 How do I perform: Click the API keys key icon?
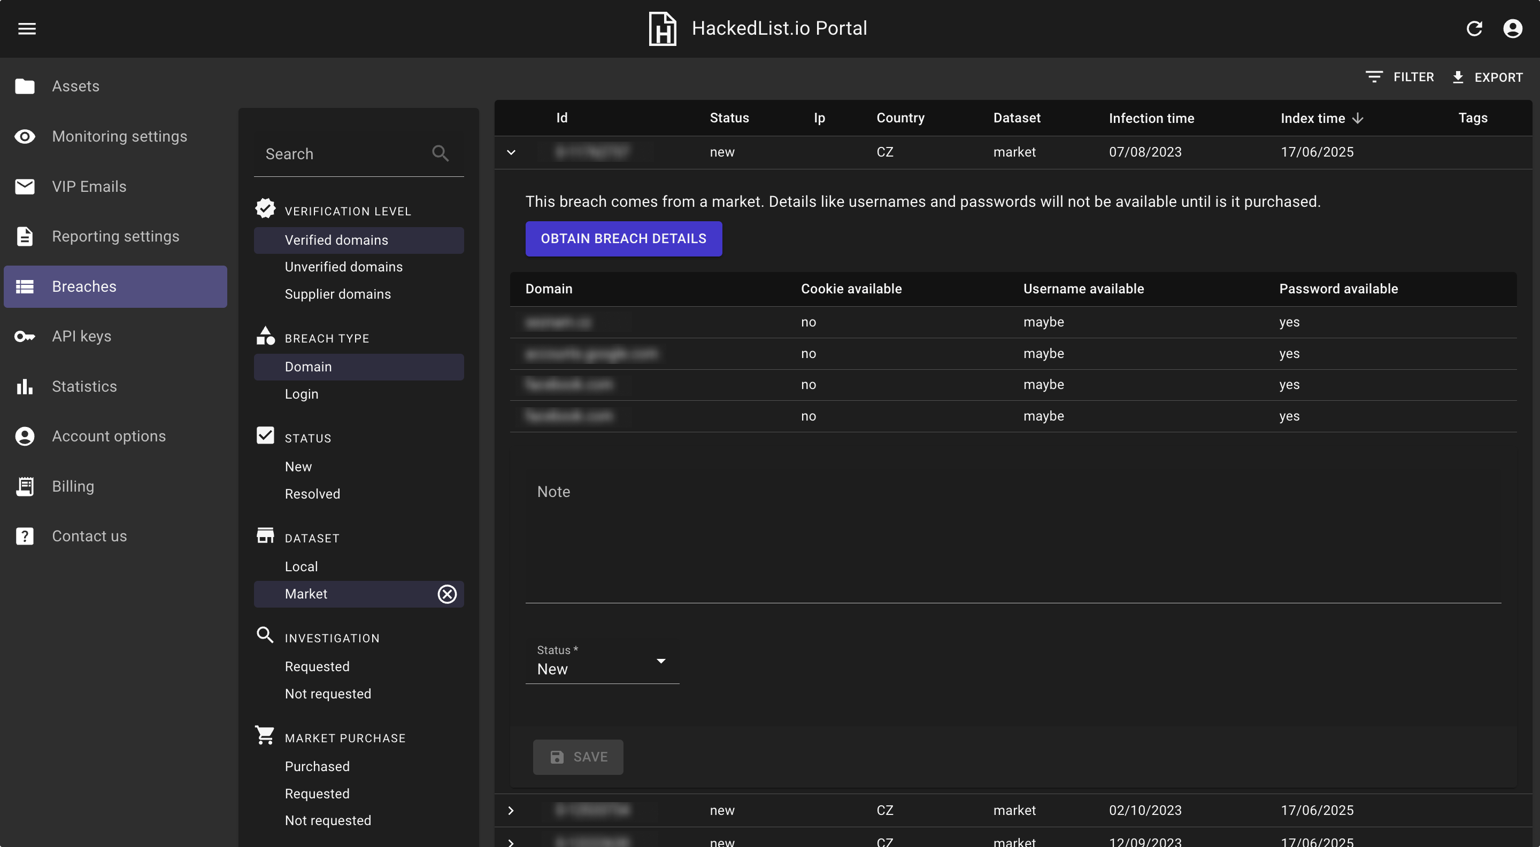pos(25,336)
